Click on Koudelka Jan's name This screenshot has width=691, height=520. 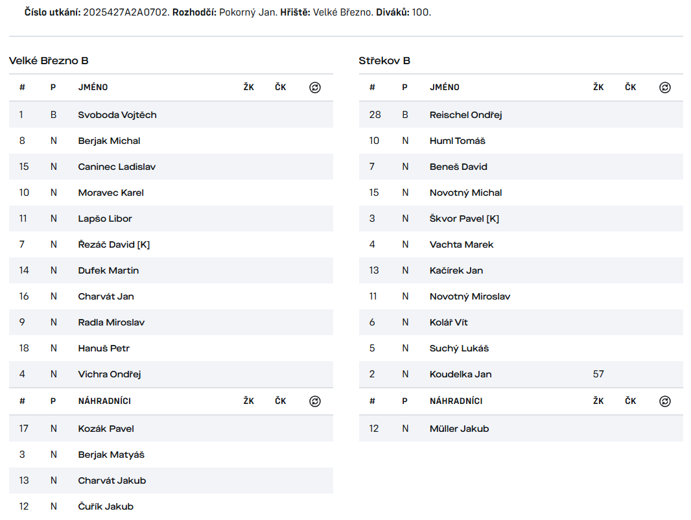coord(460,374)
